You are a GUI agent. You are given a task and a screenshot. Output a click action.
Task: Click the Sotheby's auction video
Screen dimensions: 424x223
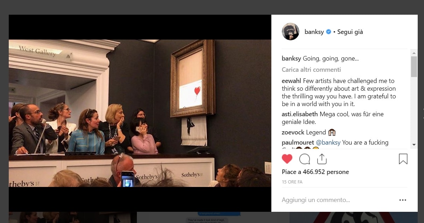point(140,113)
